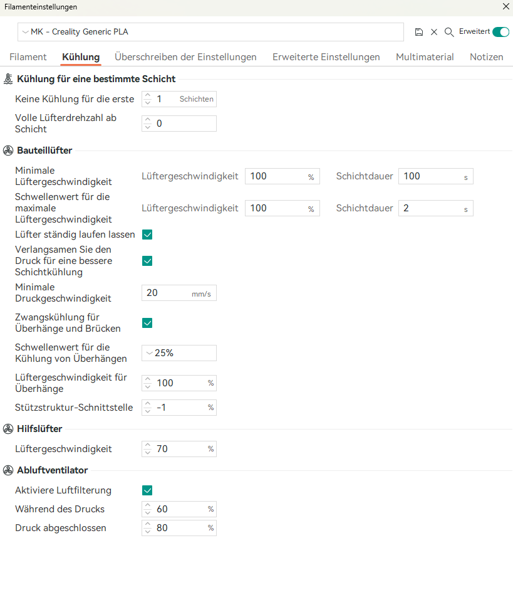Click the search magnifier icon
Image resolution: width=513 pixels, height=612 pixels.
(448, 32)
